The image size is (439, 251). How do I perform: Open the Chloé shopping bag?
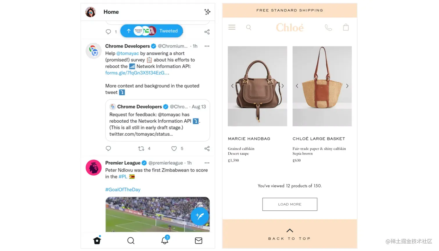coord(346,27)
